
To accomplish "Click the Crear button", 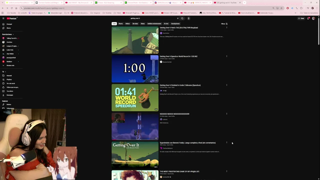I will (x=301, y=18).
